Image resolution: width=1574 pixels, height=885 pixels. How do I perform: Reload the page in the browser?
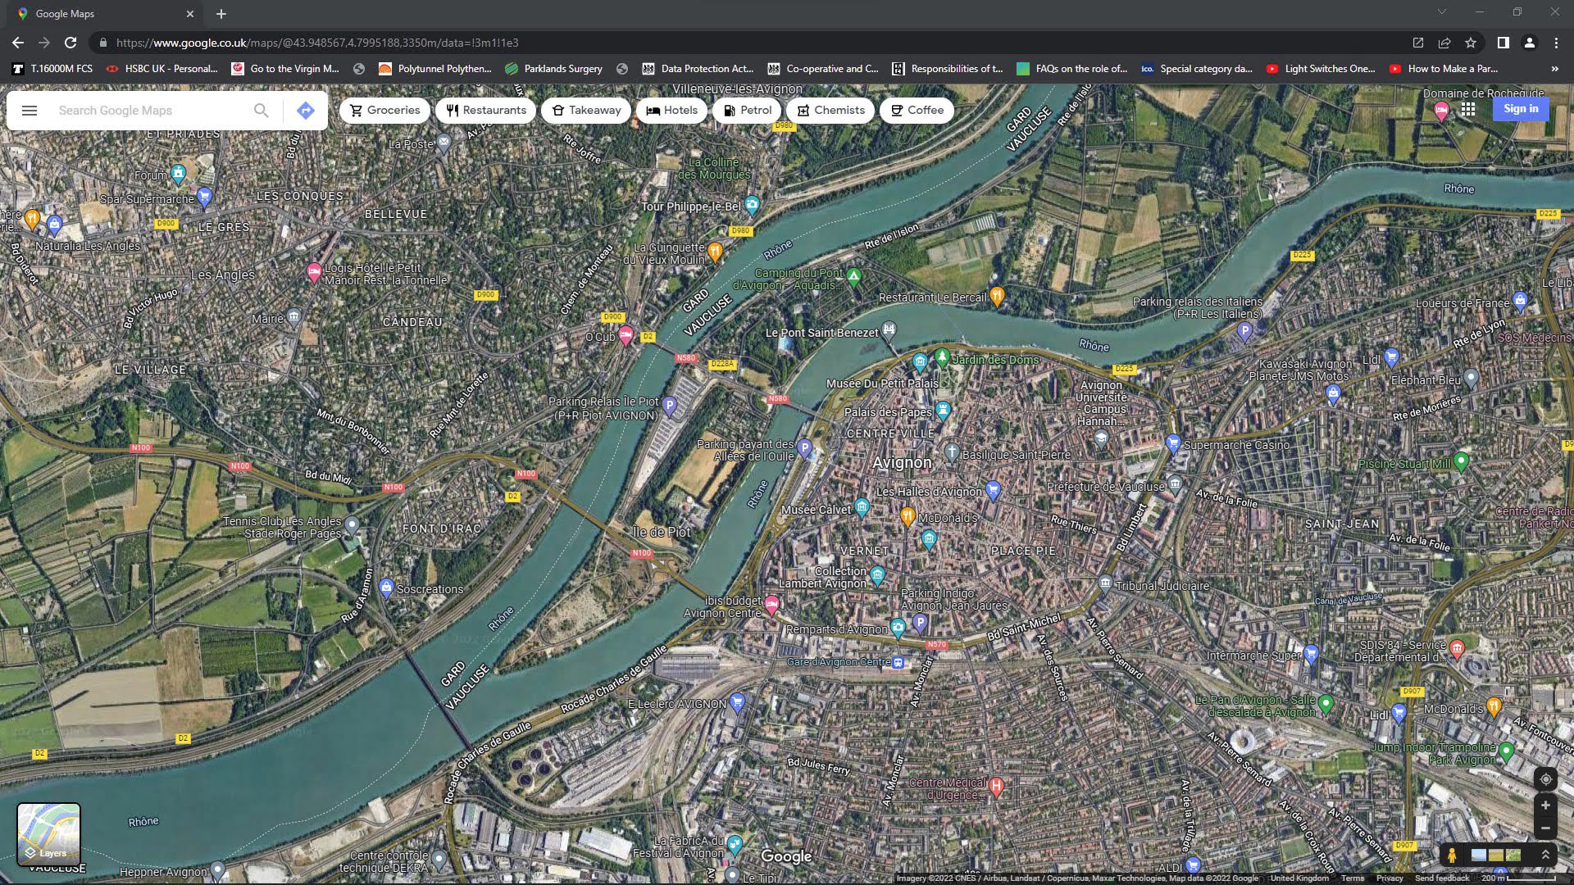tap(71, 43)
